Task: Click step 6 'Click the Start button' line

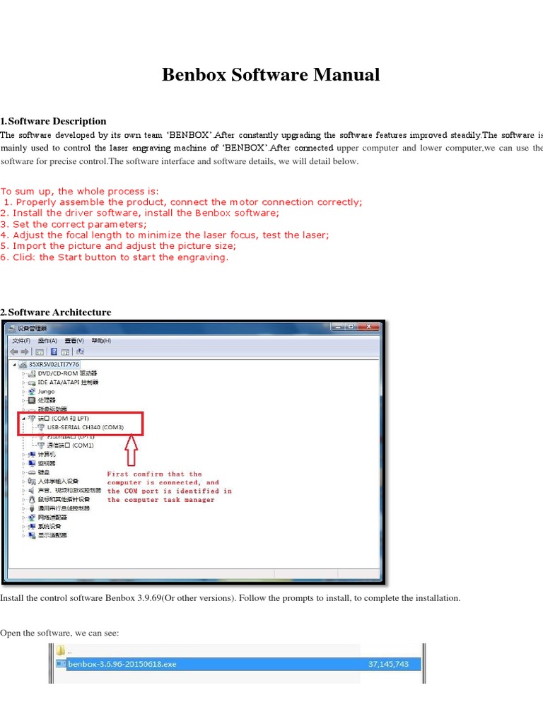Action: click(x=114, y=257)
